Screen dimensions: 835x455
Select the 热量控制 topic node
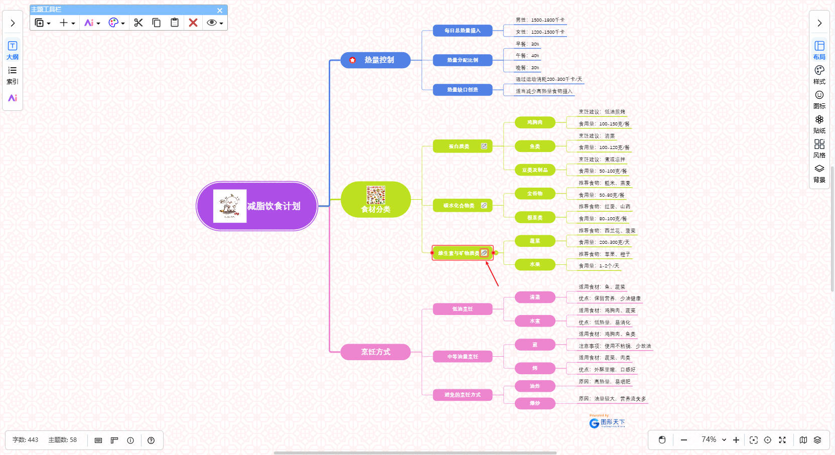(375, 60)
